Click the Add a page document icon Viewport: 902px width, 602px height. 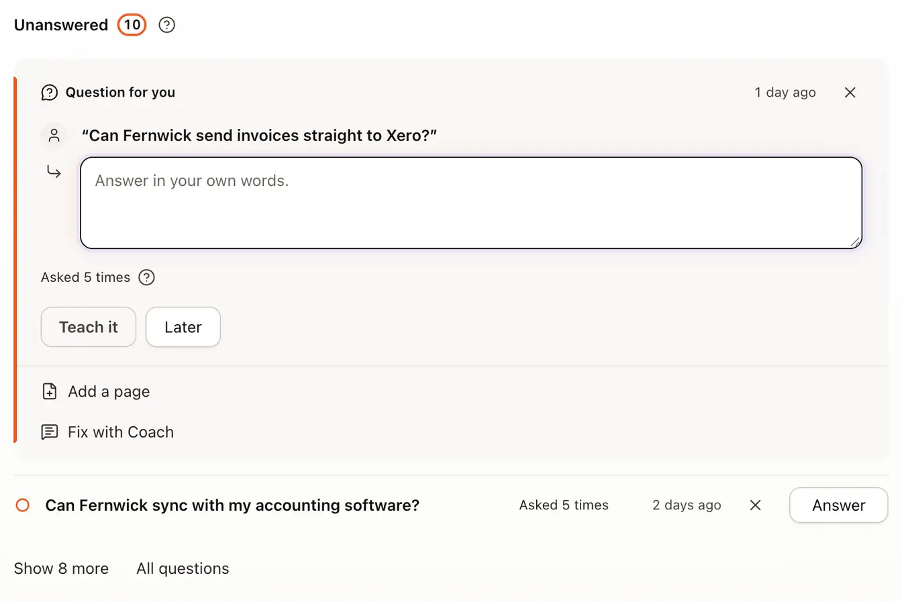pos(50,391)
